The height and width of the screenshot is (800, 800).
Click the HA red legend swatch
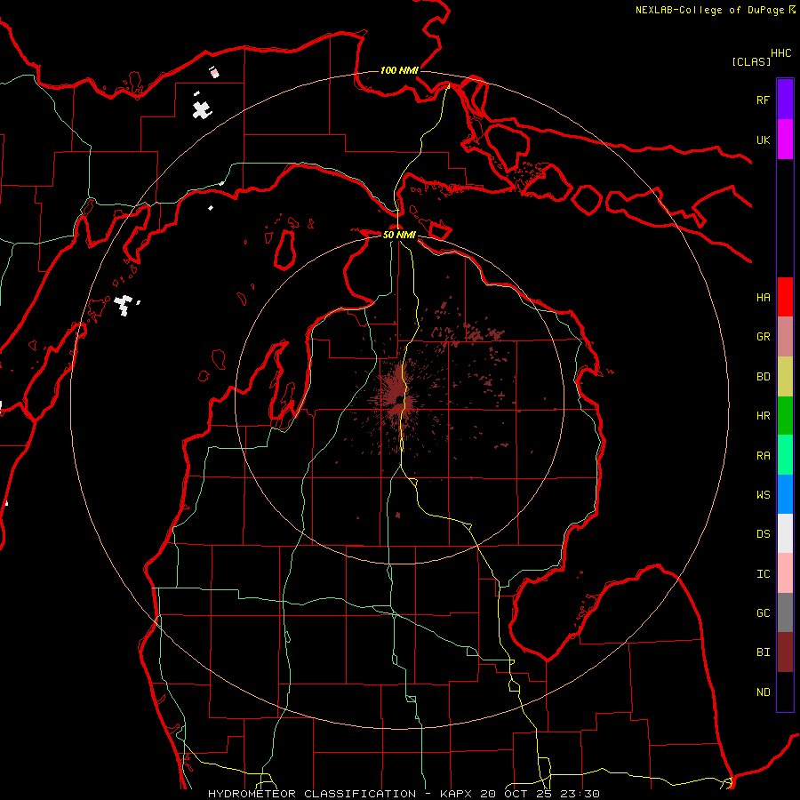(x=785, y=297)
